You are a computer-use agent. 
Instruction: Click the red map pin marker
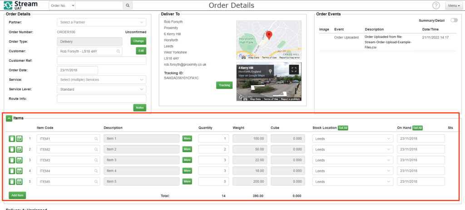269,35
